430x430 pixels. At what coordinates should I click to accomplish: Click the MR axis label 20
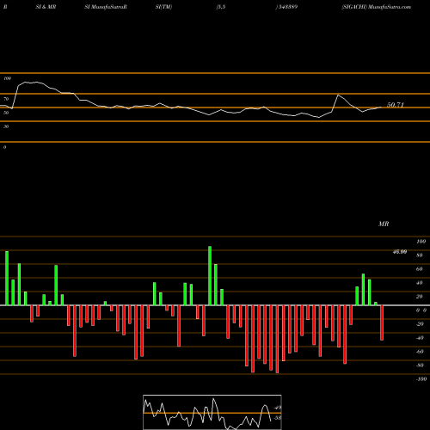click(420, 297)
